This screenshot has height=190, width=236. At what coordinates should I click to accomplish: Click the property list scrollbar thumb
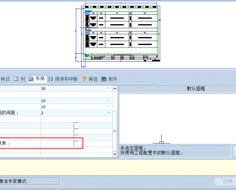[x=115, y=131]
